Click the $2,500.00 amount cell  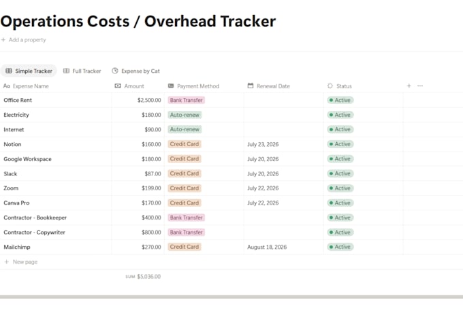pos(149,101)
